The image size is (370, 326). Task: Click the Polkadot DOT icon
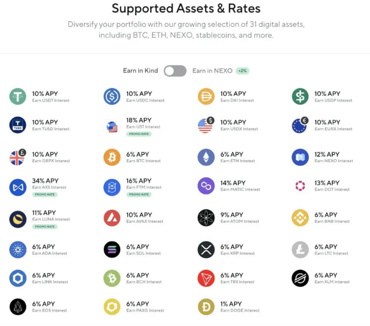pyautogui.click(x=300, y=186)
